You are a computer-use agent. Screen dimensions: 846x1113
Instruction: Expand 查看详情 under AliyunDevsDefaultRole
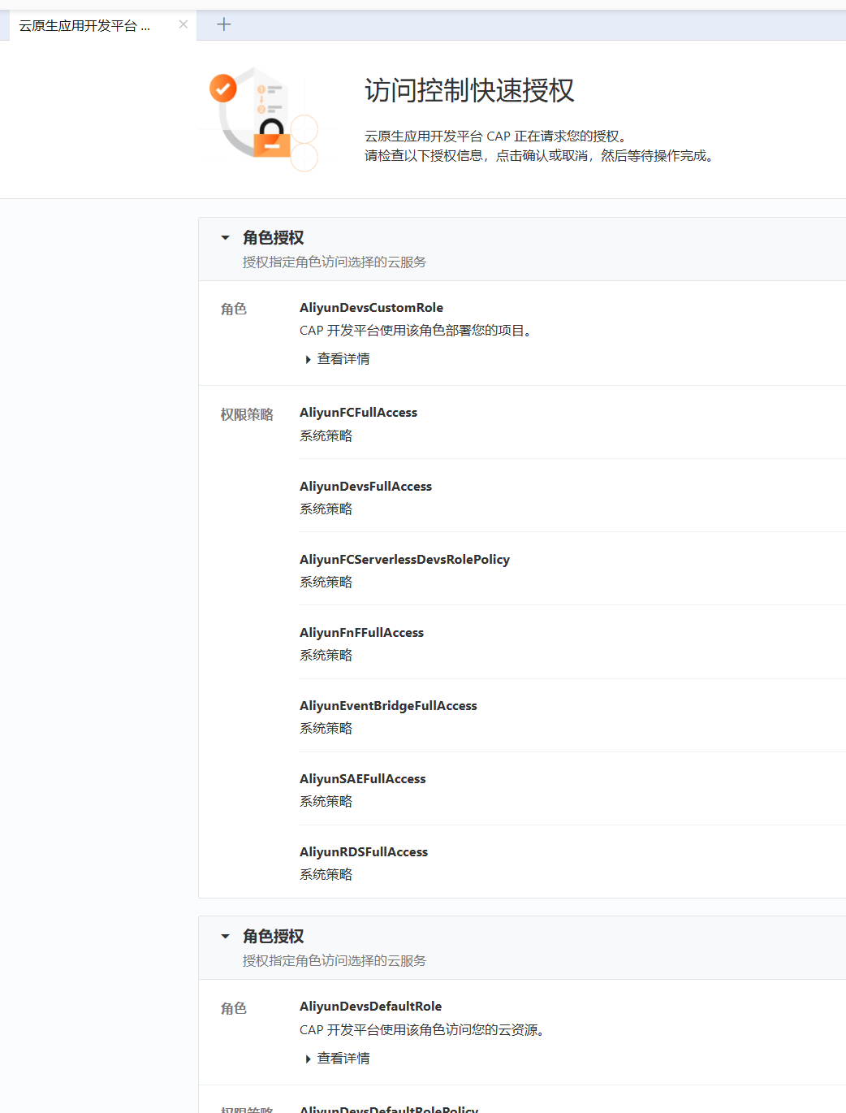coord(338,1059)
